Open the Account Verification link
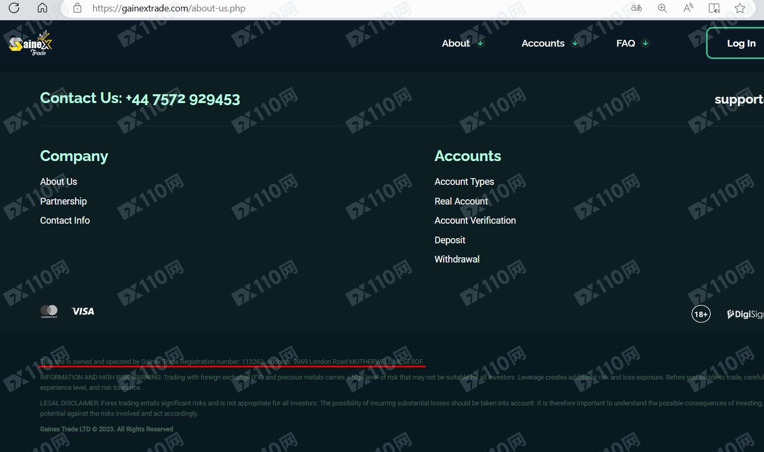 (x=475, y=221)
